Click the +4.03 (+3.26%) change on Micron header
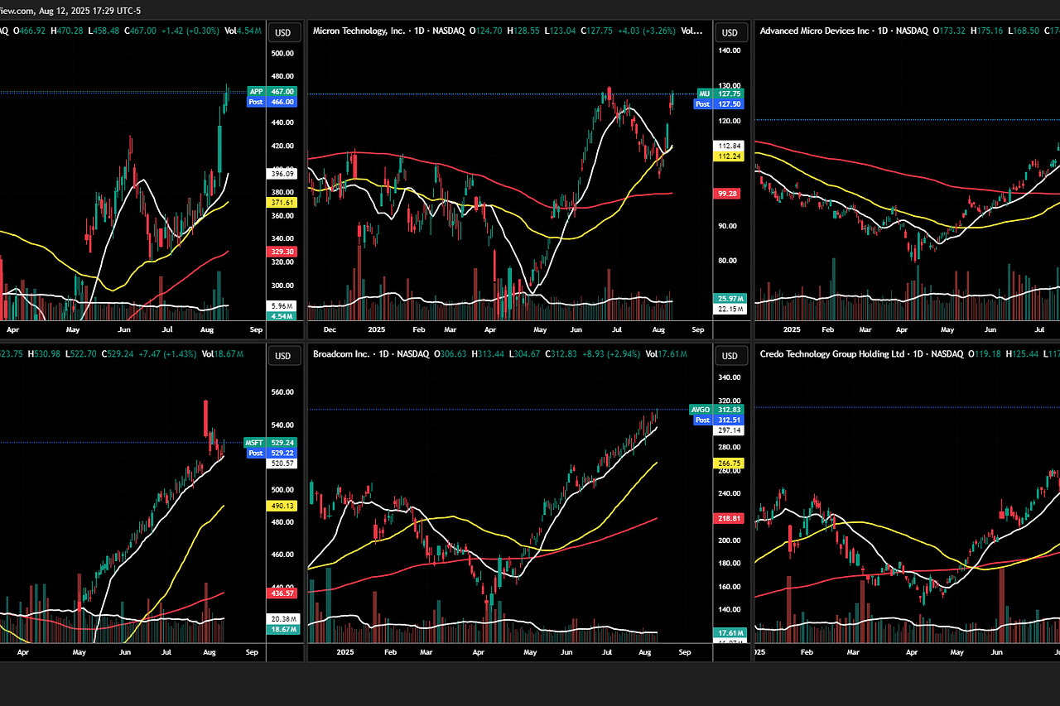Viewport: 1060px width, 706px height. 648,31
